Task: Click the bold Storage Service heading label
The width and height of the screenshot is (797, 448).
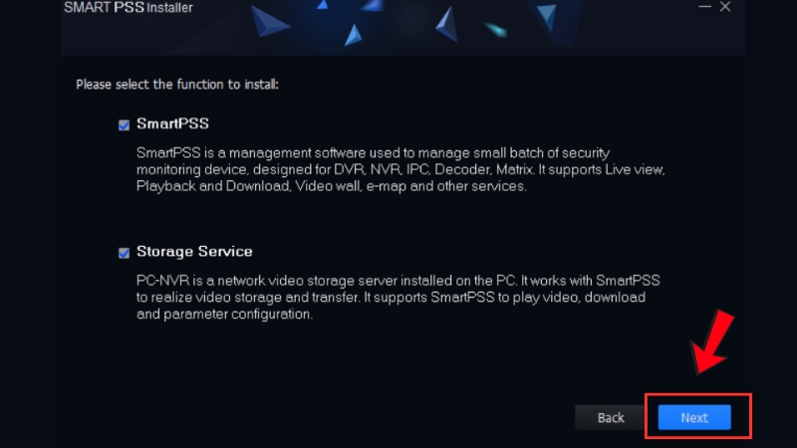Action: (x=194, y=252)
